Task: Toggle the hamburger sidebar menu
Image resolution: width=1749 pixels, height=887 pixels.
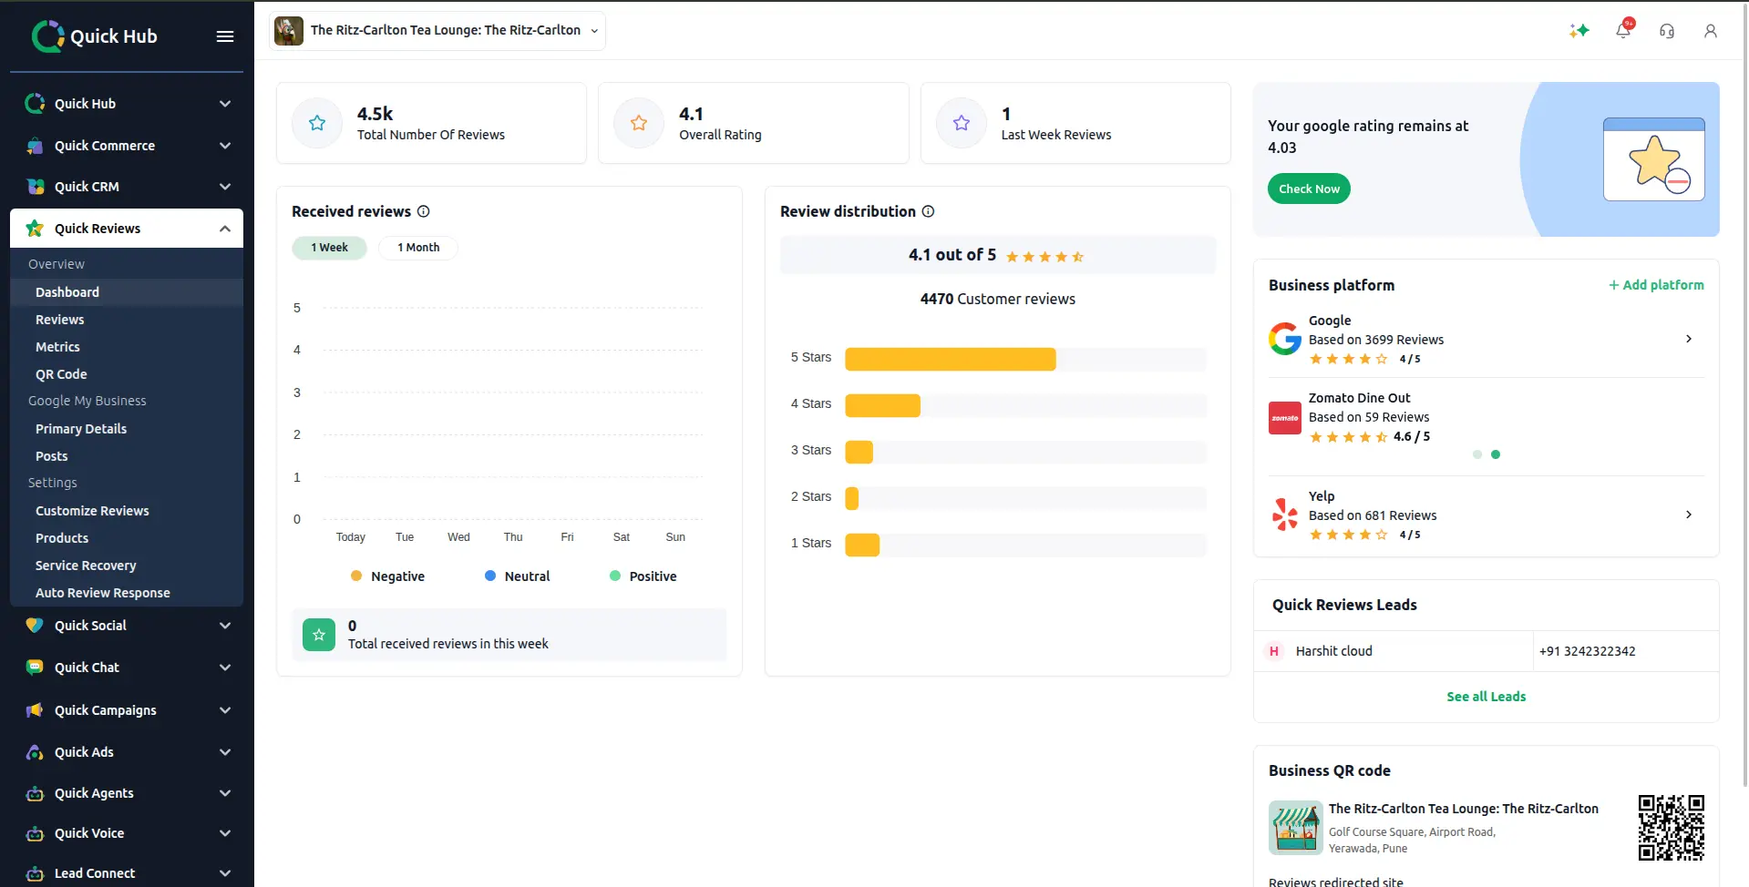Action: [225, 36]
